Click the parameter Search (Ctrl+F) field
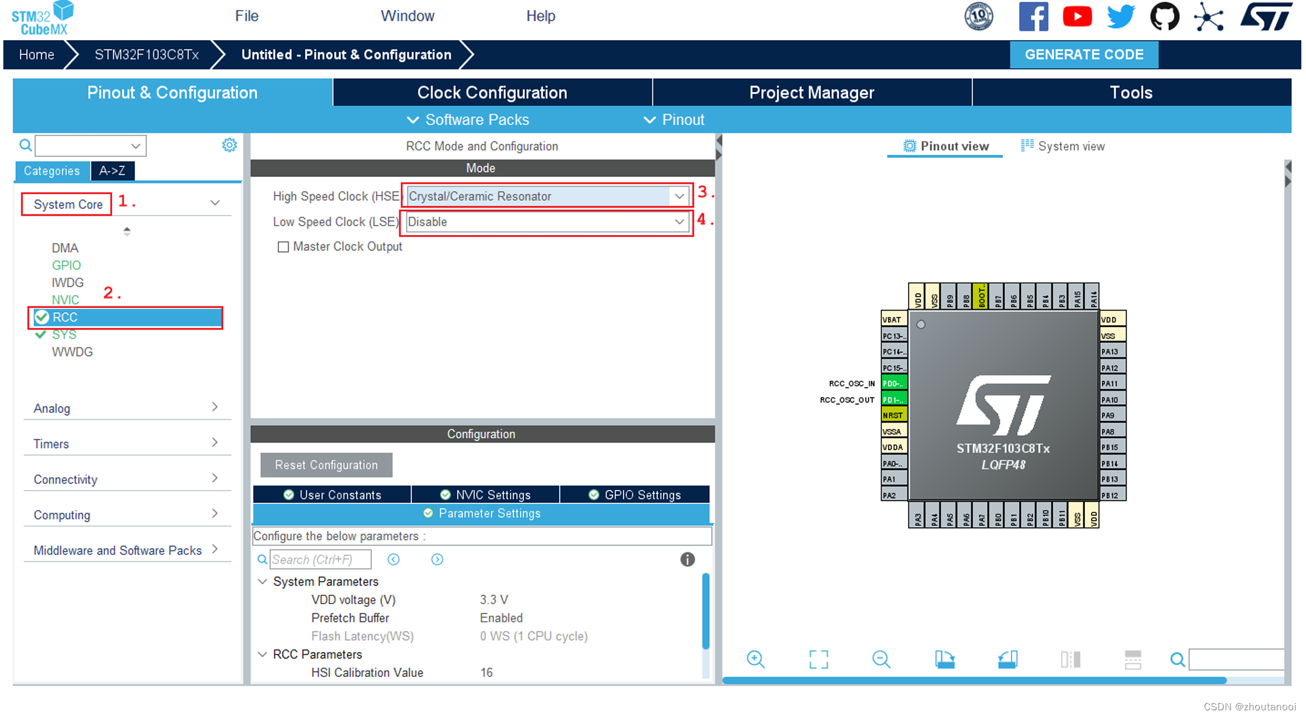1306x717 pixels. tap(320, 559)
